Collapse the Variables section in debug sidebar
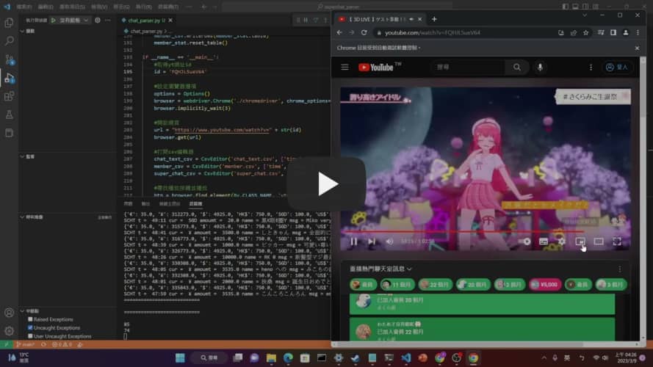 (x=22, y=31)
